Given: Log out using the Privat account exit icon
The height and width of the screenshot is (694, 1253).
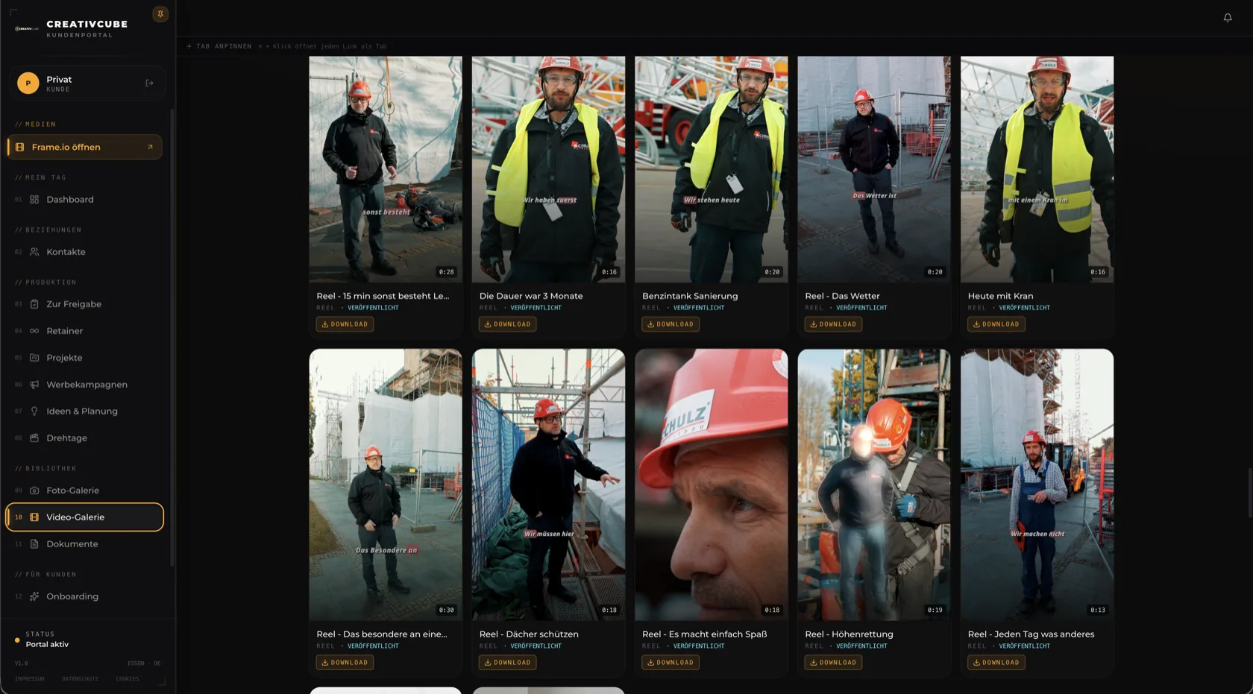Looking at the screenshot, I should click(x=149, y=83).
